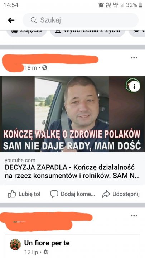This screenshot has height=258, width=145.
Task: Open three-dots menu of the second post
Action: click(x=134, y=216)
